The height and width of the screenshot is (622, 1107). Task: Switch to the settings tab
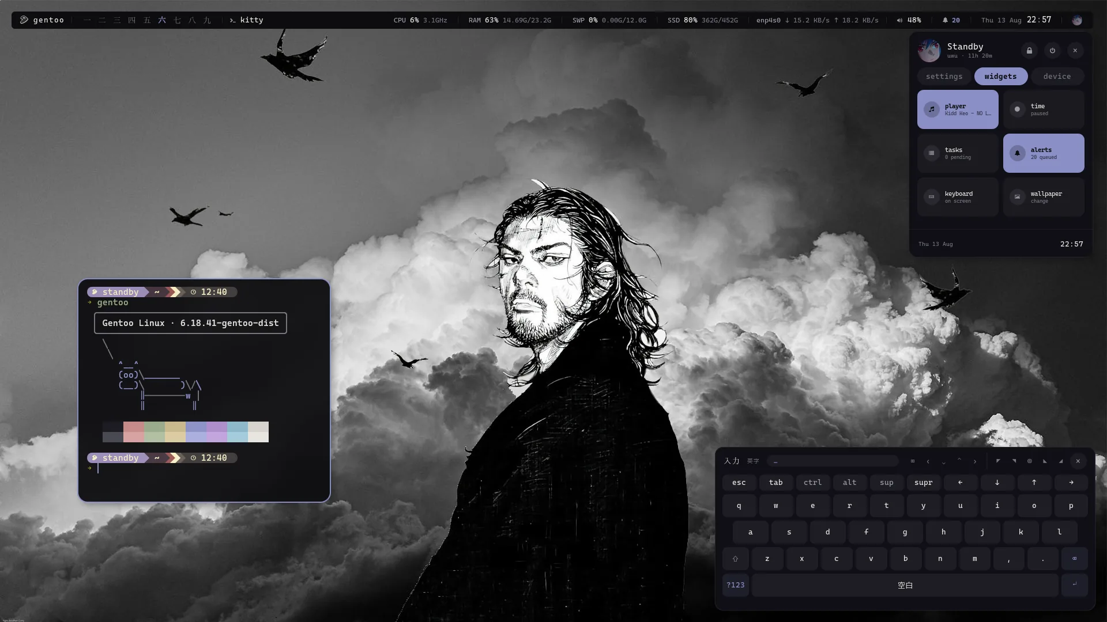944,77
